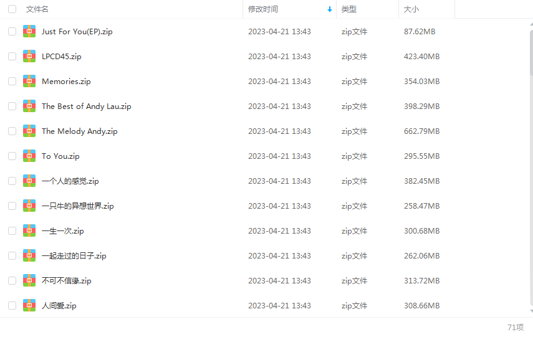Click size value 354.03MB
This screenshot has height=337, width=533.
tap(422, 82)
